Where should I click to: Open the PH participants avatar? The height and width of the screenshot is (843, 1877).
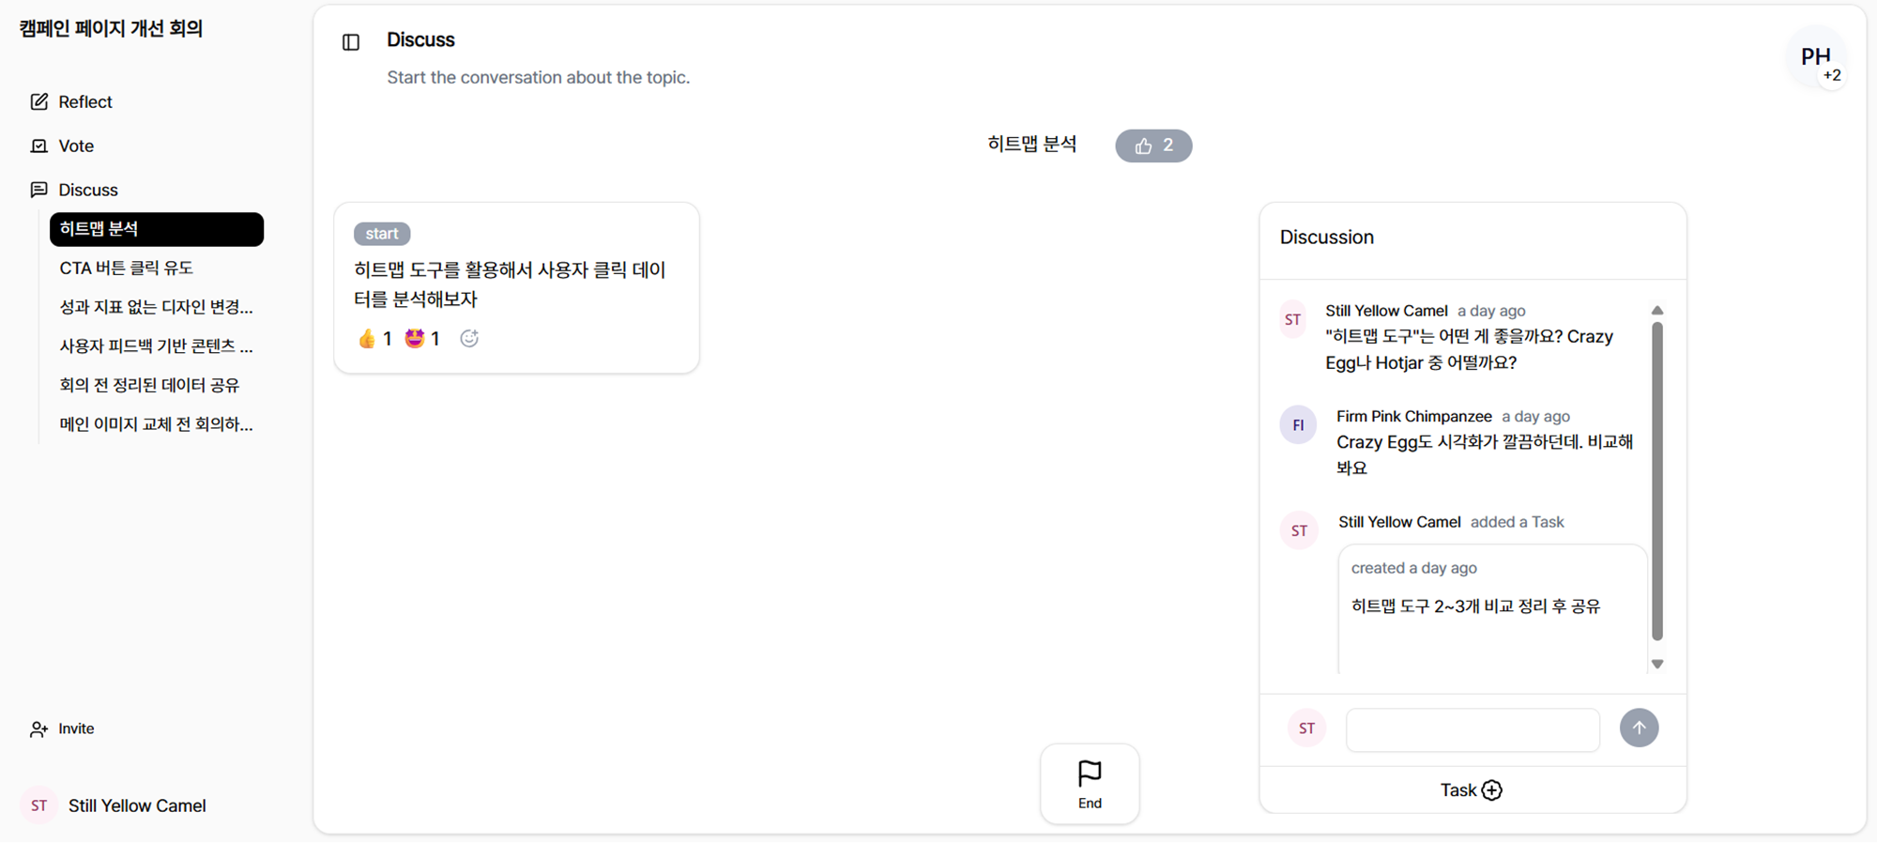click(1816, 58)
